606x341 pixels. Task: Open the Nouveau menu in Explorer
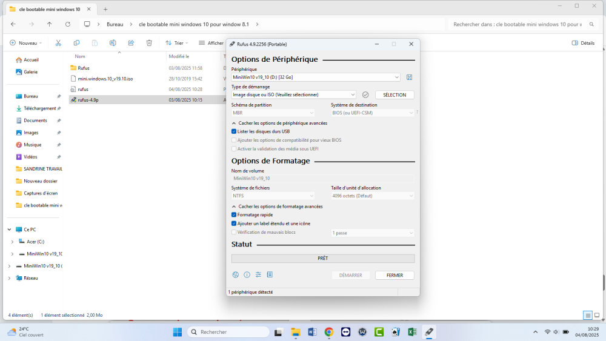pos(26,43)
